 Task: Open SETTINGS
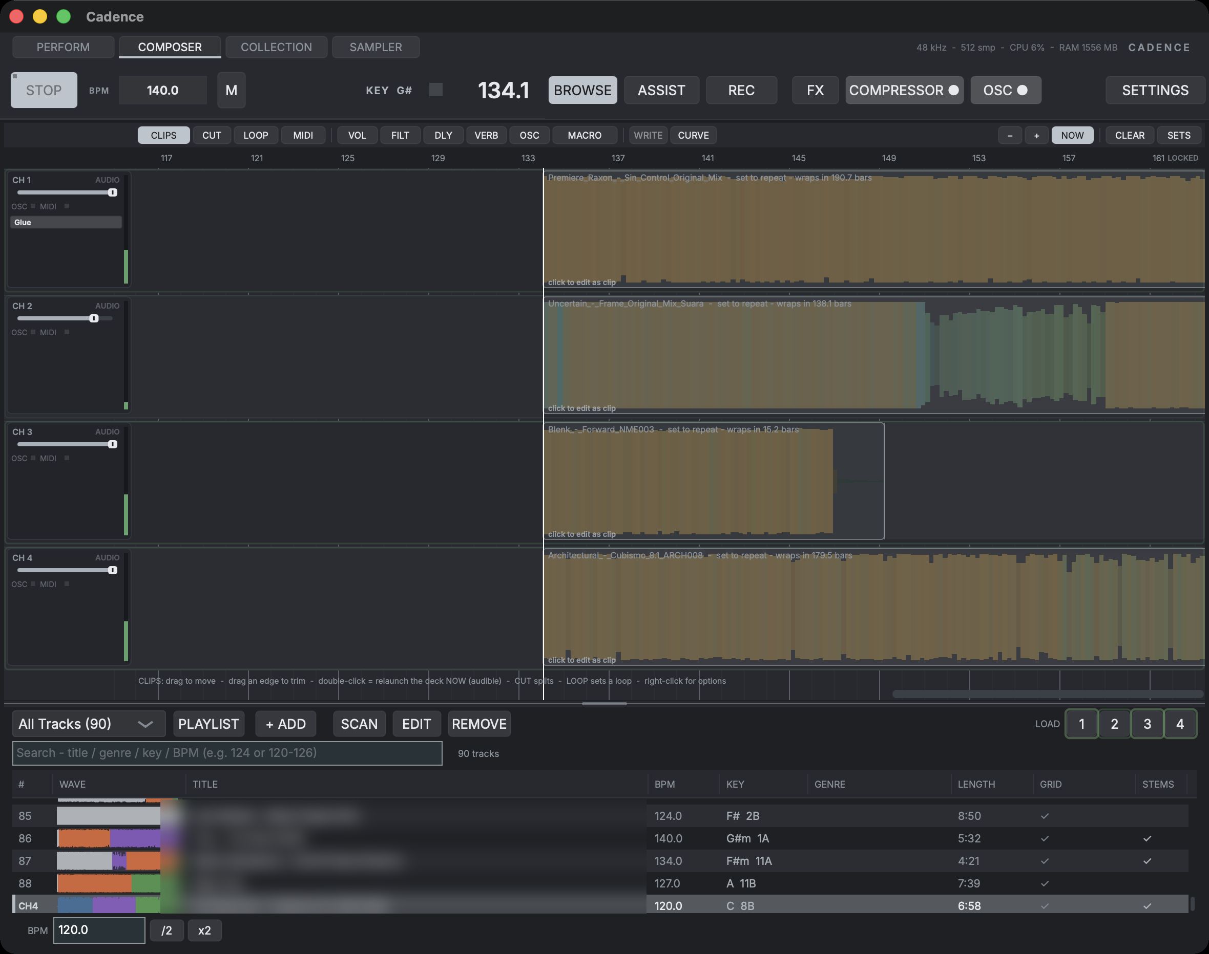1155,90
